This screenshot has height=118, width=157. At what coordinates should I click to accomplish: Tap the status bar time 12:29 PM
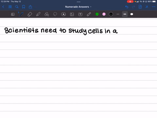pyautogui.click(x=5, y=2)
